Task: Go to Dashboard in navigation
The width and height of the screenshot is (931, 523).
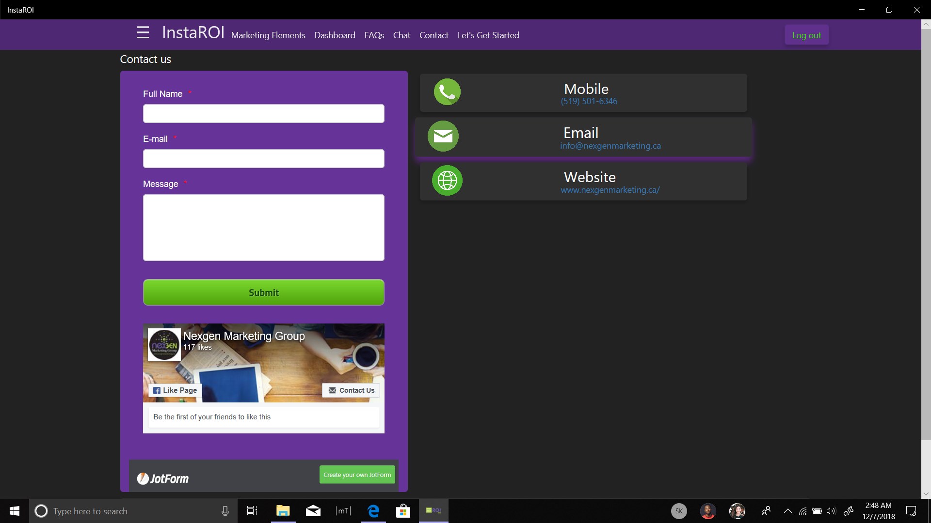Action: click(335, 35)
